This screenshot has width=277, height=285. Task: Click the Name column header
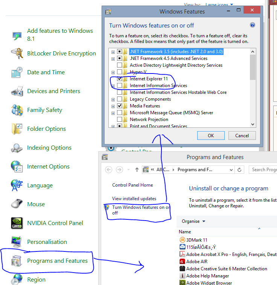coord(185,232)
